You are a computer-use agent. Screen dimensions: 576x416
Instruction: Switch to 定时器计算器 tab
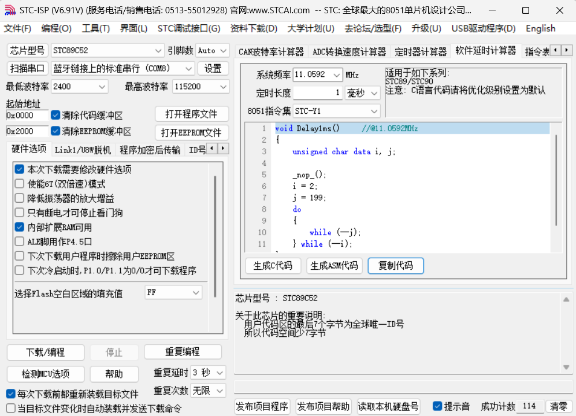coord(421,52)
